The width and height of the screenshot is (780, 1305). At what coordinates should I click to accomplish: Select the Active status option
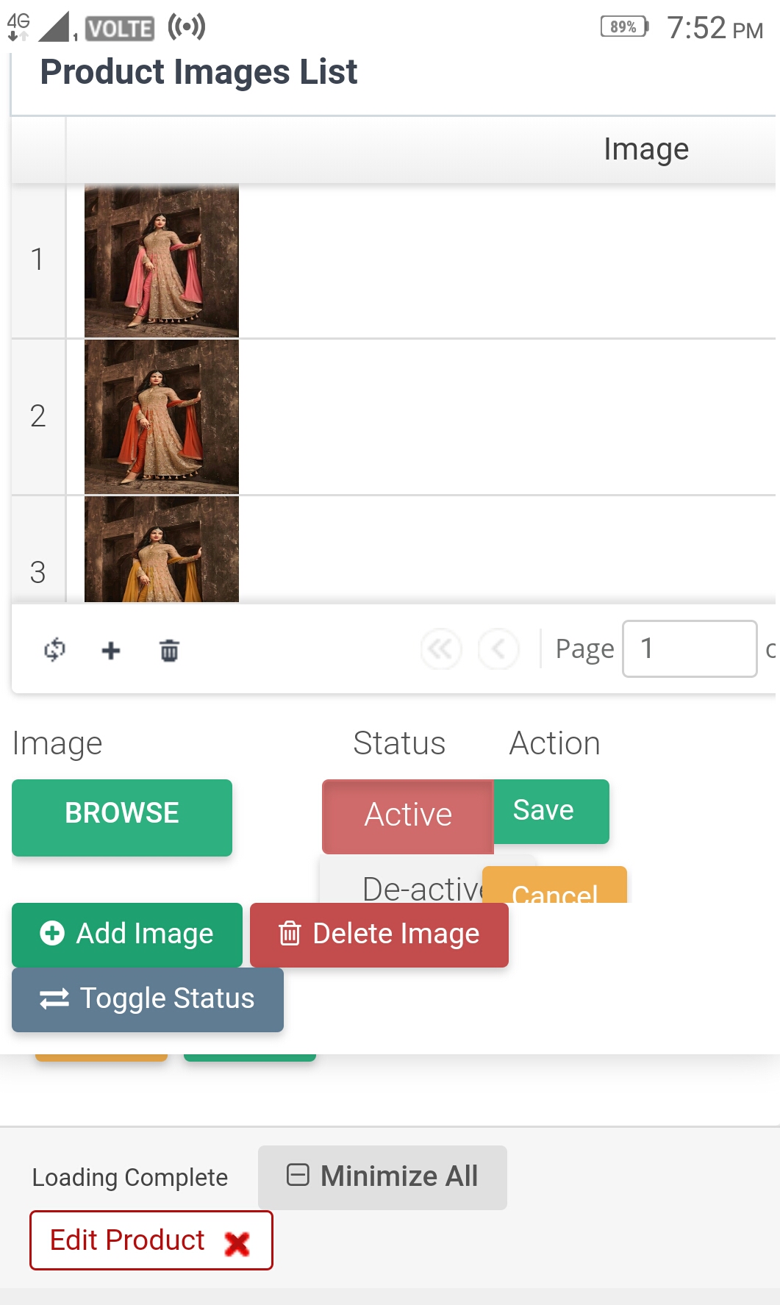(x=408, y=815)
